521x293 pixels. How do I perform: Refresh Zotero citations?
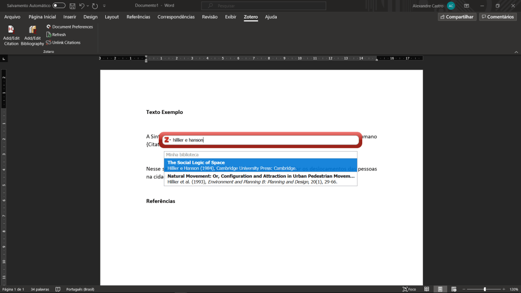point(56,35)
